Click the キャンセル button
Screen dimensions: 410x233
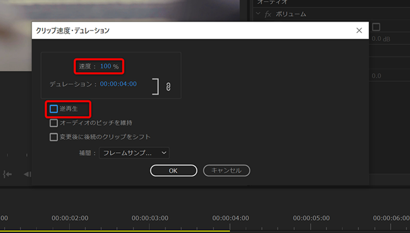click(226, 170)
